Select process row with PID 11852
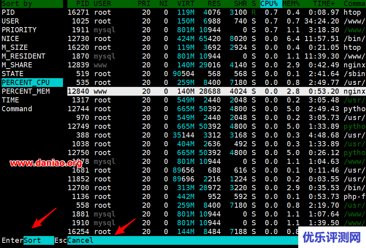 pos(216,179)
